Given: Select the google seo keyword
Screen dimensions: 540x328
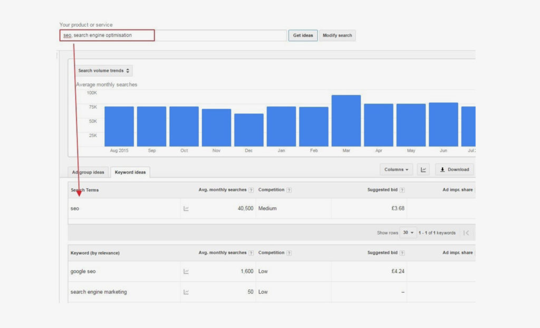Looking at the screenshot, I should (83, 271).
